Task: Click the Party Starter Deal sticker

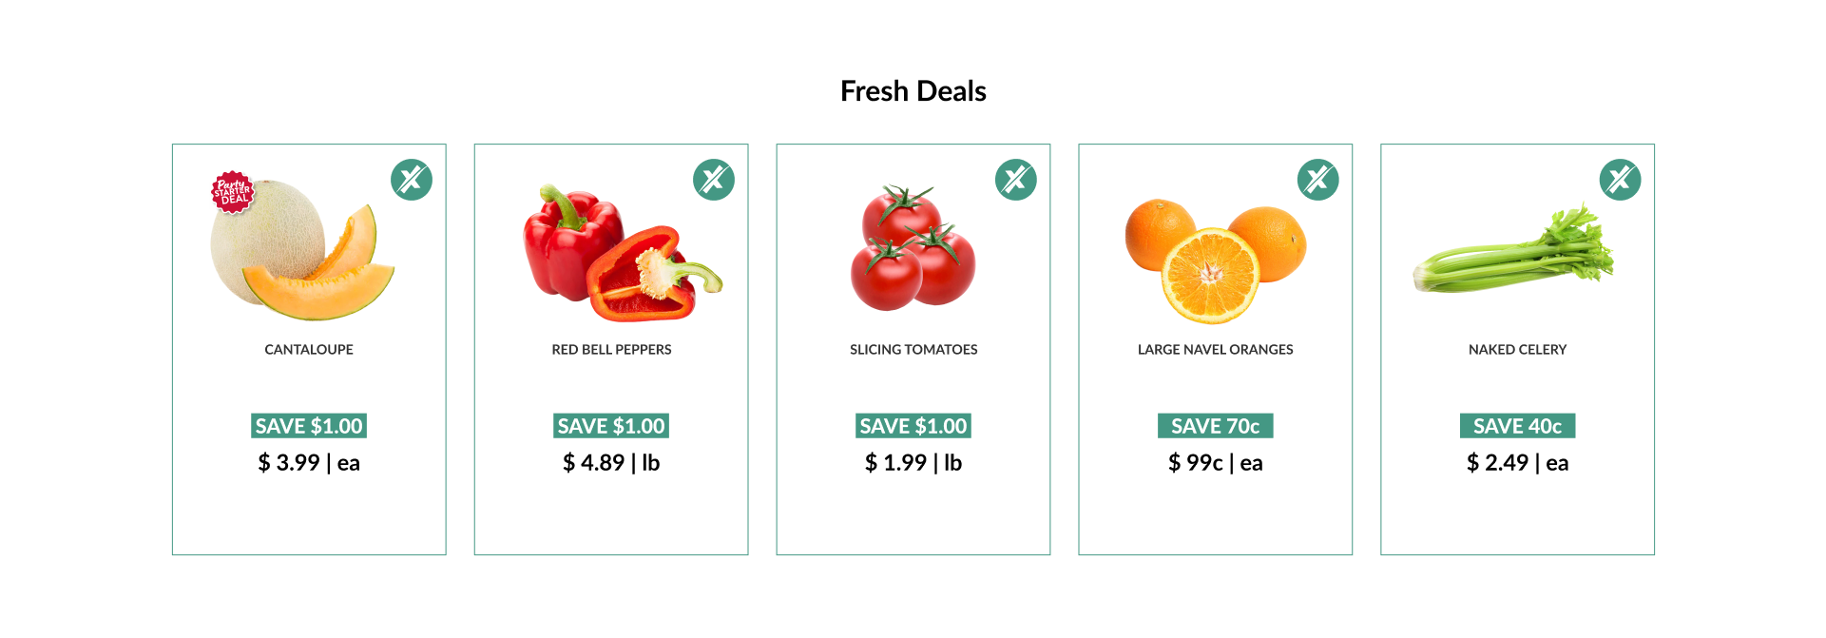Action: [x=233, y=192]
